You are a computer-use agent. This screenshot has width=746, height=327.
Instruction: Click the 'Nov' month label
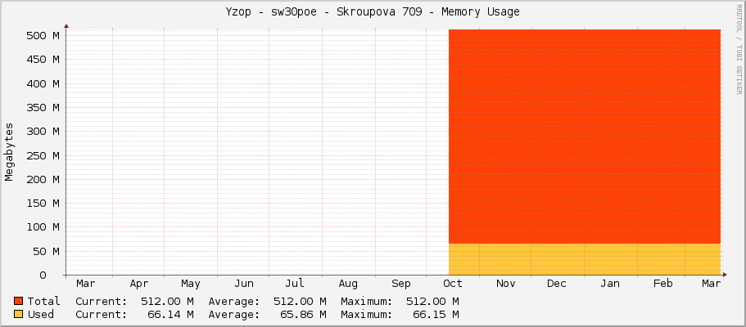[x=506, y=284]
